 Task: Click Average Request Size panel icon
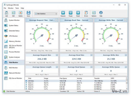pyautogui.click(x=57, y=55)
